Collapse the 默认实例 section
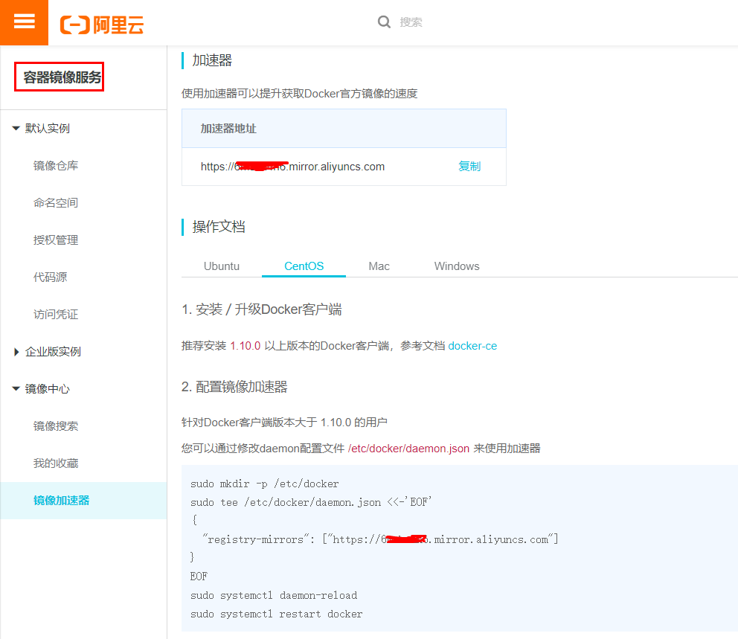This screenshot has width=738, height=639. click(16, 129)
